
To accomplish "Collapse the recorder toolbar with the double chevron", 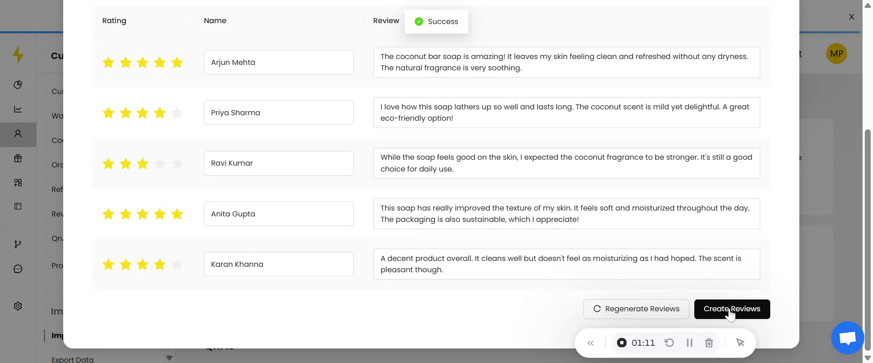I will [x=591, y=343].
